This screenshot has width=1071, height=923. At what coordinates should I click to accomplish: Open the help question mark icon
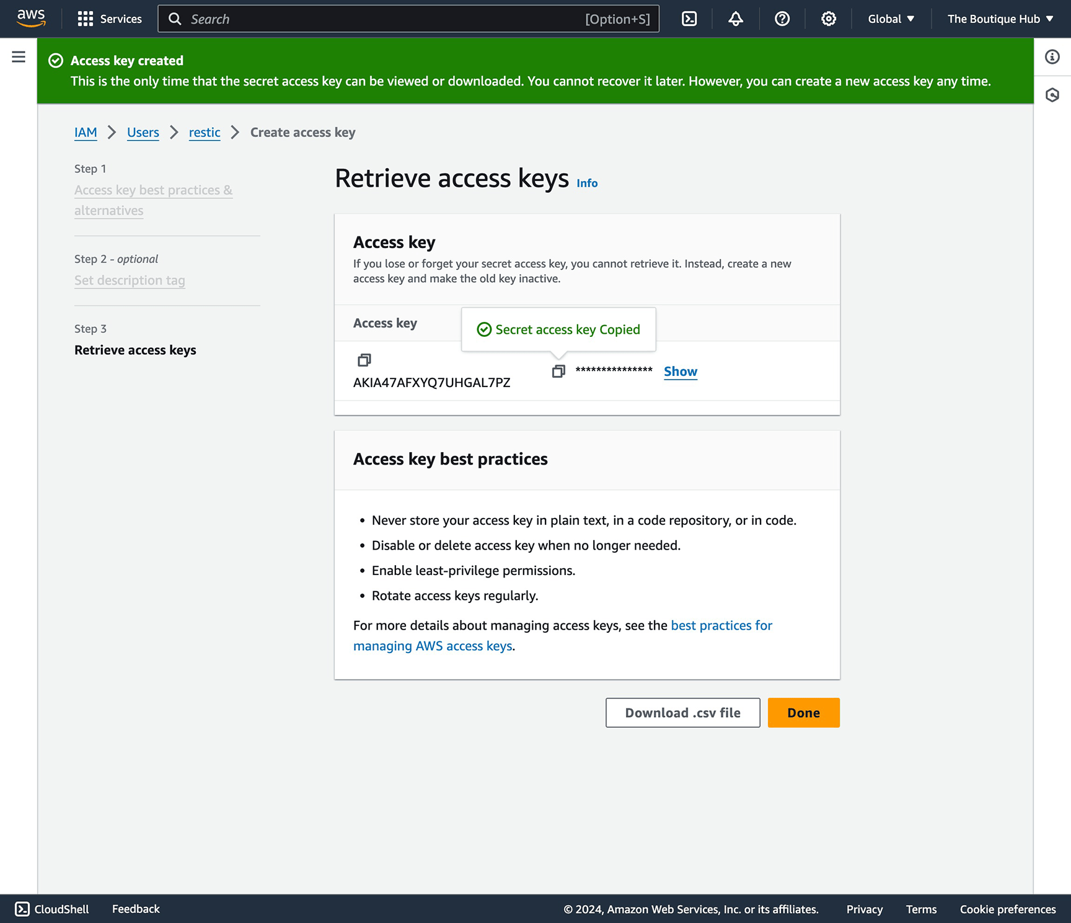[782, 19]
